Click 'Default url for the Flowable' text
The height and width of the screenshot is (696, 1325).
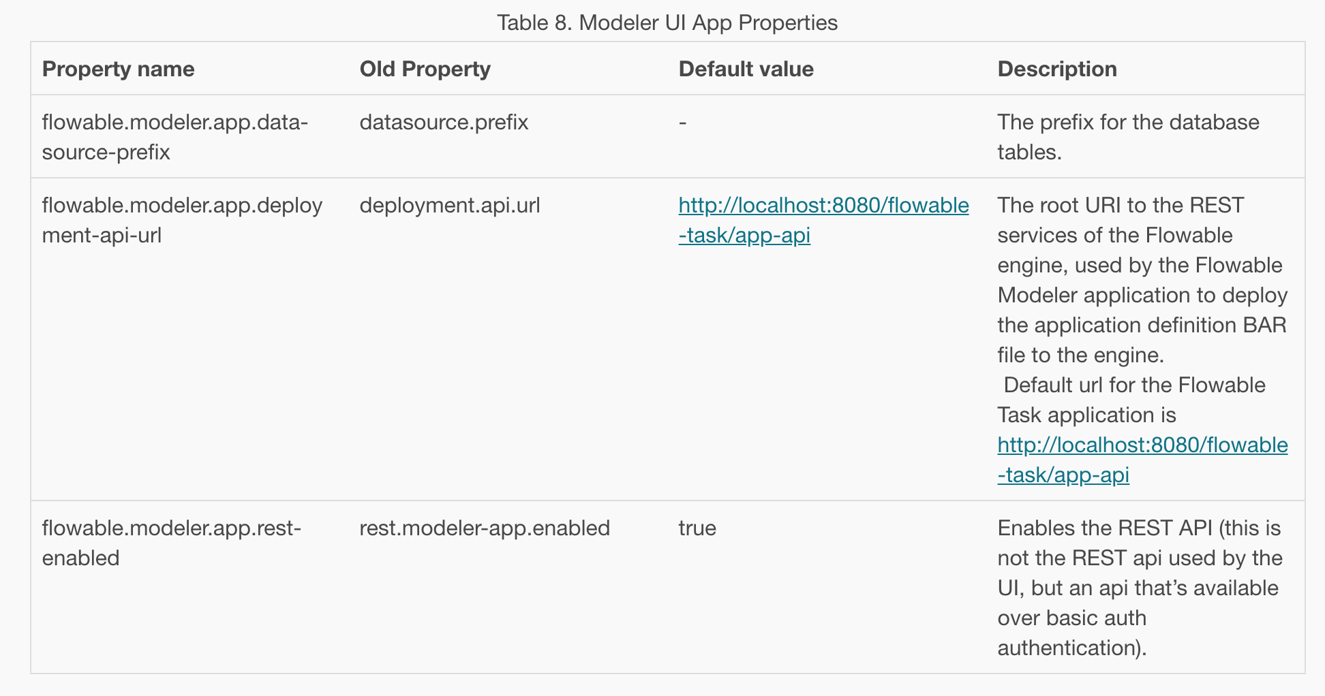1134,385
